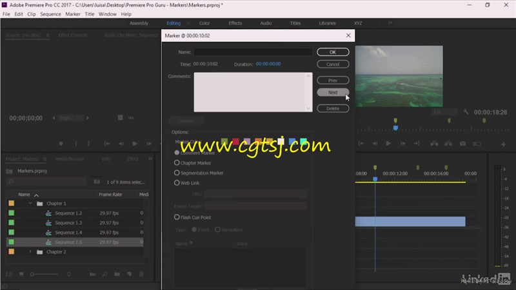
Task: Open the Edit menu
Action: click(19, 14)
